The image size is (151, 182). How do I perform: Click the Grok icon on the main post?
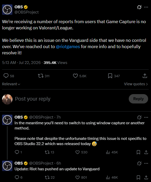coord(139,7)
